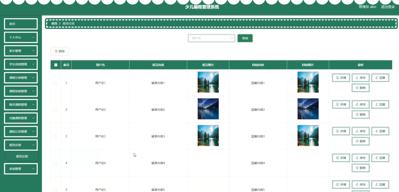The height and width of the screenshot is (192, 399).
Task: Open the 回复图片 thumbnail in row 3
Action: coord(308,135)
